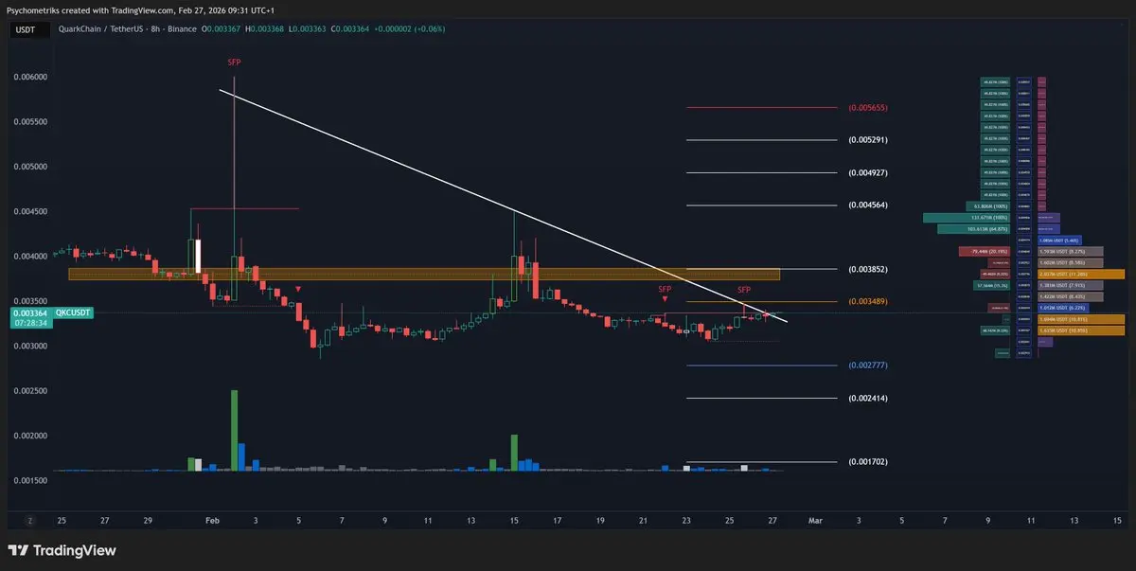This screenshot has height=571, width=1136.
Task: Click the 0.004500 price axis label
Action: [x=30, y=212]
